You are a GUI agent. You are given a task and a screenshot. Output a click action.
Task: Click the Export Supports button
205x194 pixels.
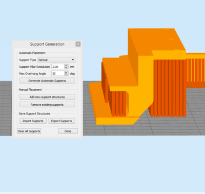tap(61, 121)
